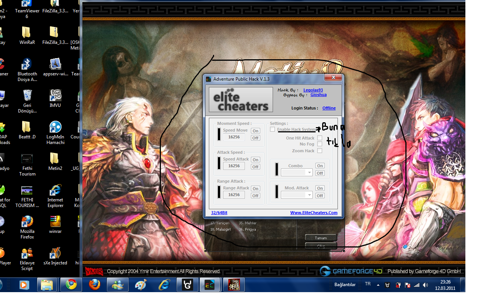Launch Internet Explorer desktop shortcut

[55, 196]
